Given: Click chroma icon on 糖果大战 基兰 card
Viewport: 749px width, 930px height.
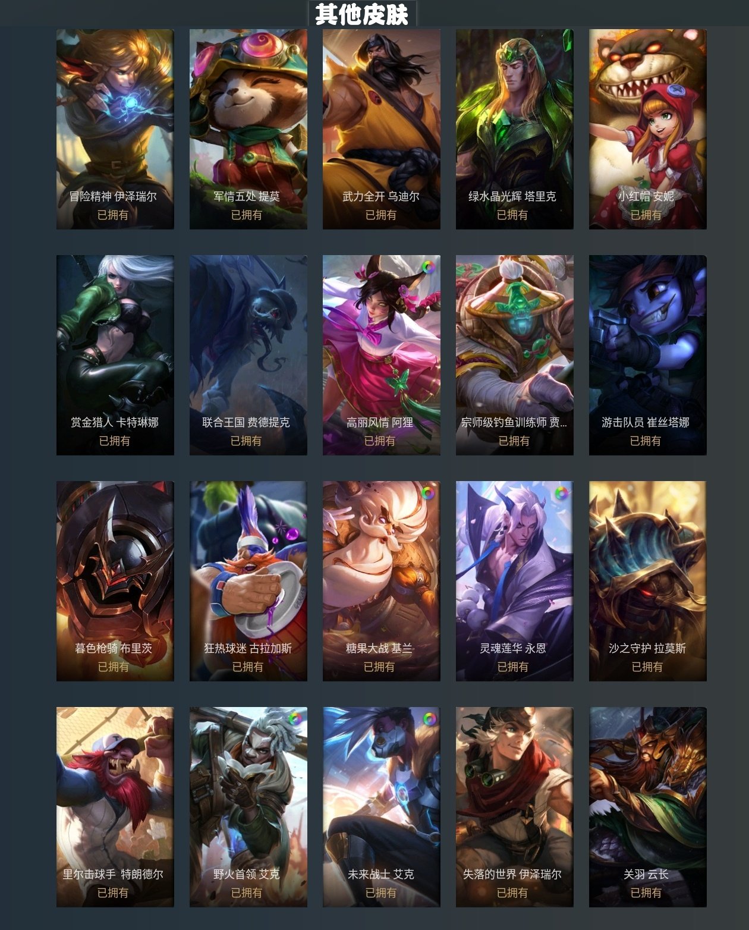Looking at the screenshot, I should (x=428, y=493).
